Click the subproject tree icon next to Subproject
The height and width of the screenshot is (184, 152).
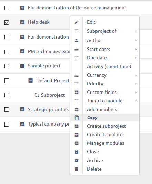click(37, 95)
